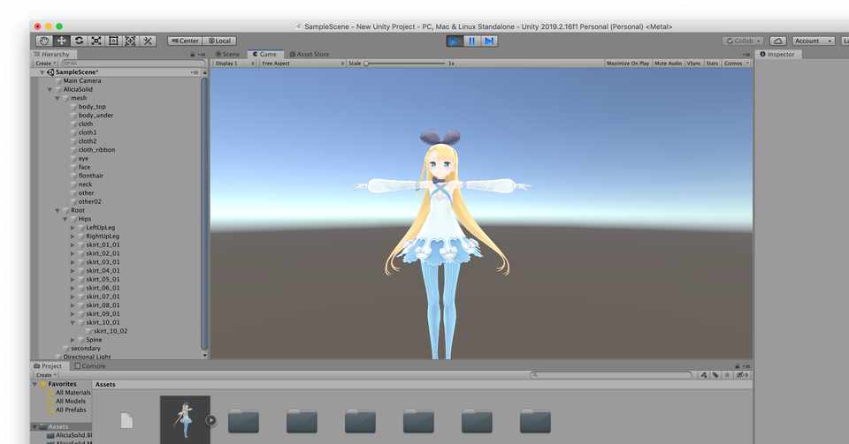Select the Rotate tool
This screenshot has height=444, width=849.
click(79, 41)
